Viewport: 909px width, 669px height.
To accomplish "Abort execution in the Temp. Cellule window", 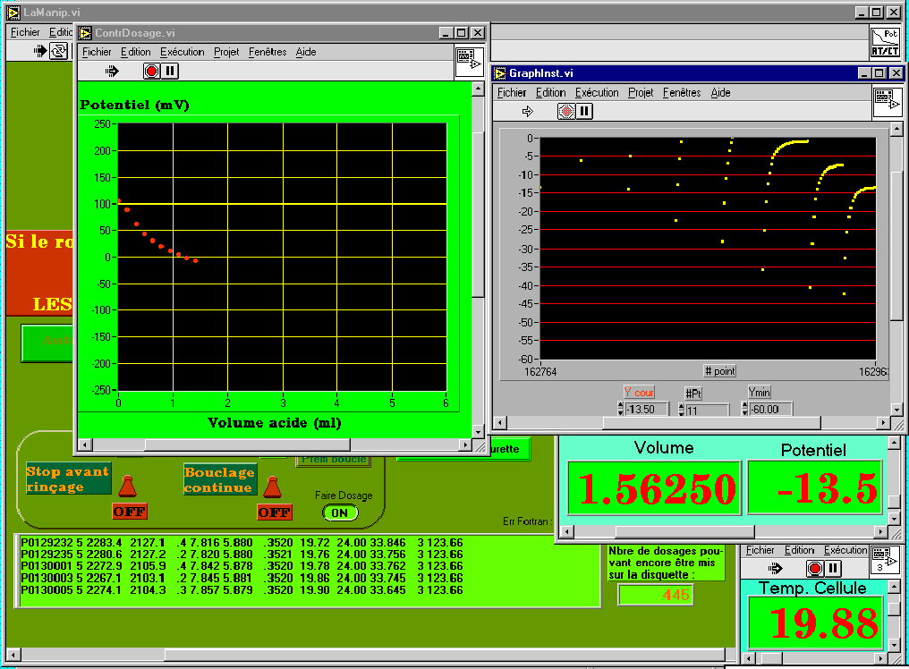I will point(814,568).
